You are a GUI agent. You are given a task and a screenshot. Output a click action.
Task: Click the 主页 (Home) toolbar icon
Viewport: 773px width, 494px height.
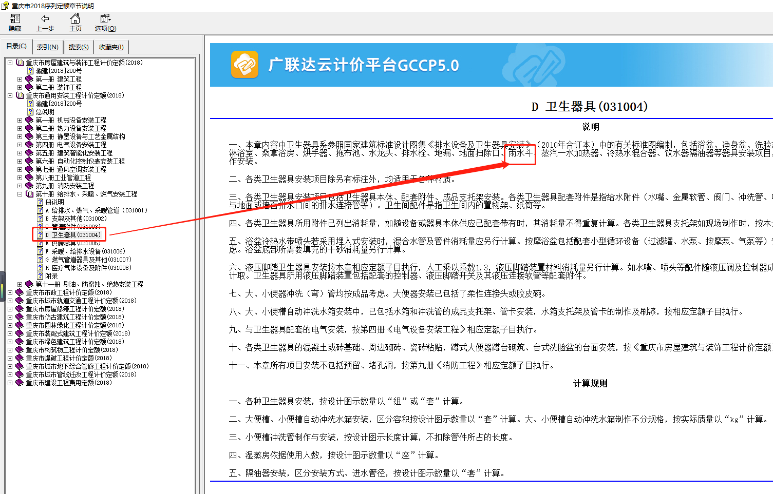(75, 19)
